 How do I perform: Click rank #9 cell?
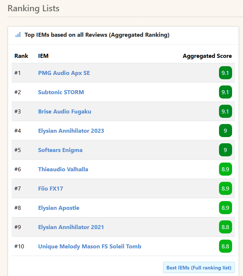click(17, 227)
